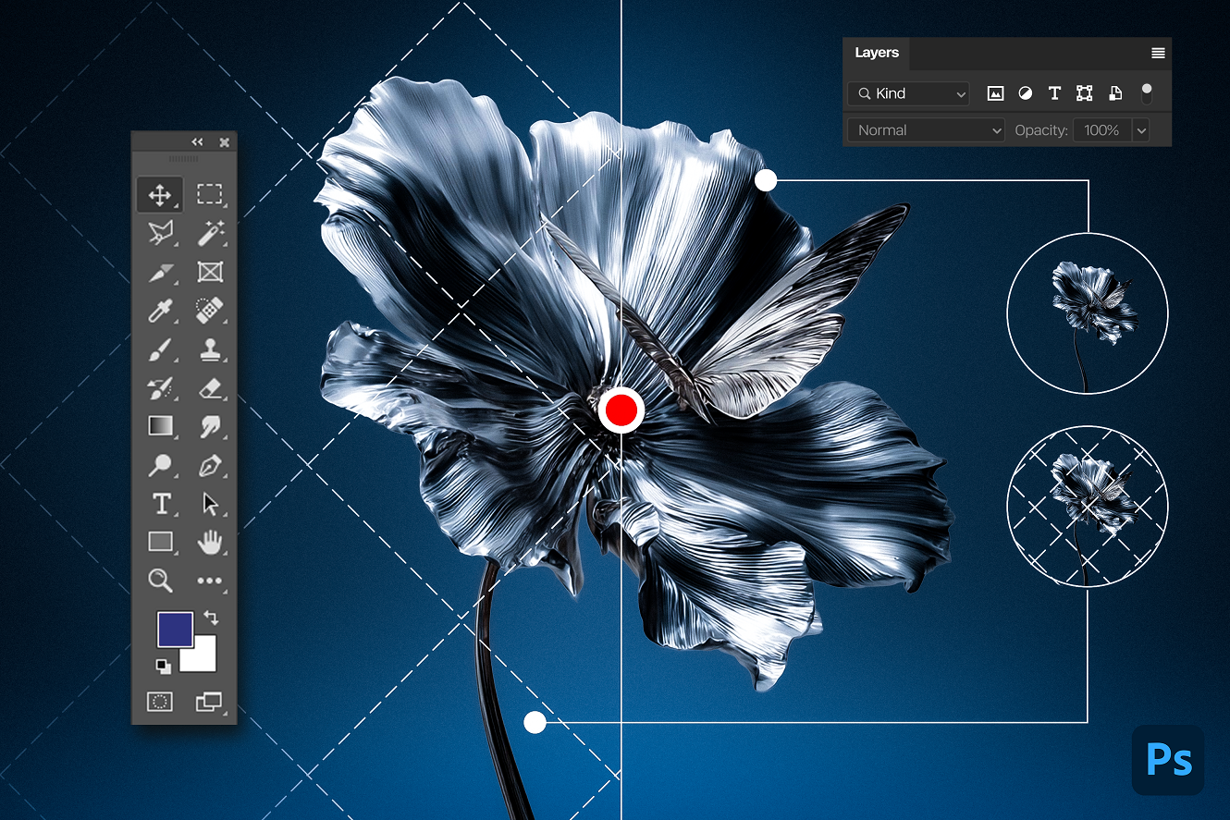1230x820 pixels.
Task: Select the Pen tool
Action: tap(211, 465)
